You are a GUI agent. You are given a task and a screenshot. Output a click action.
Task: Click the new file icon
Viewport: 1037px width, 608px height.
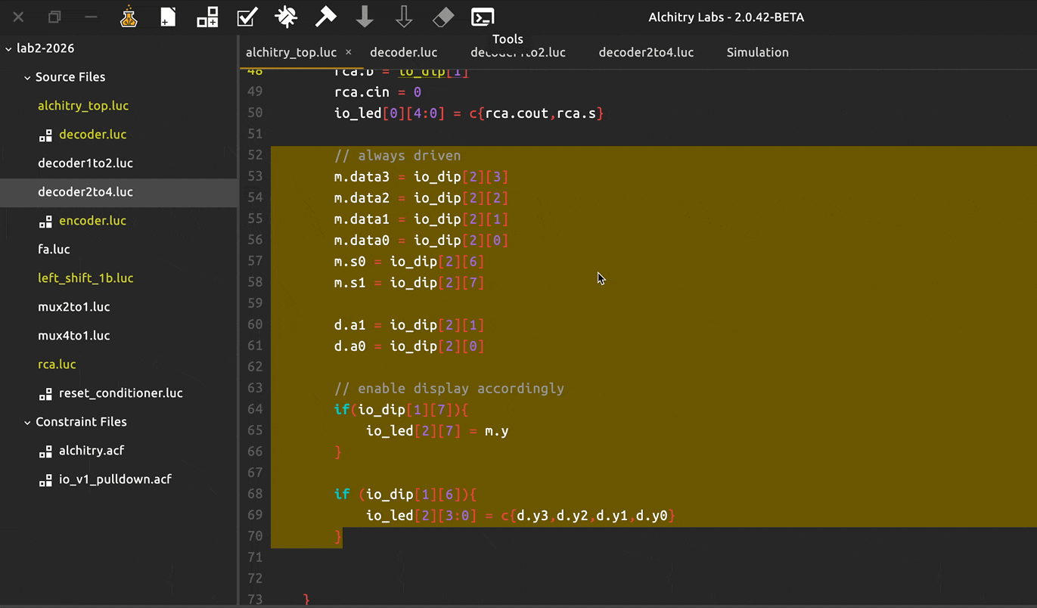click(168, 17)
